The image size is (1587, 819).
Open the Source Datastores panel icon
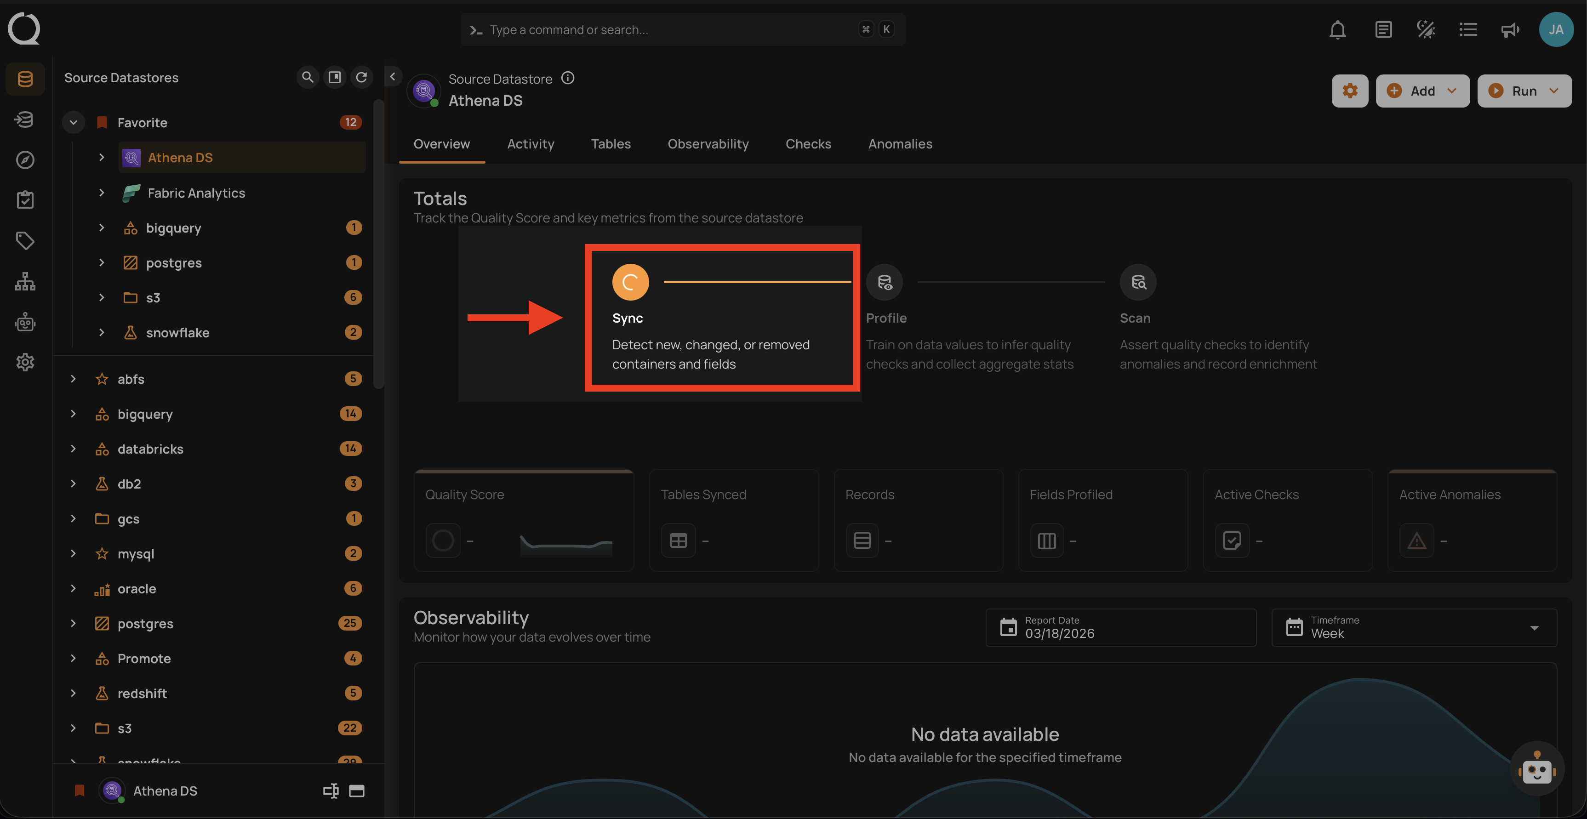pos(25,79)
